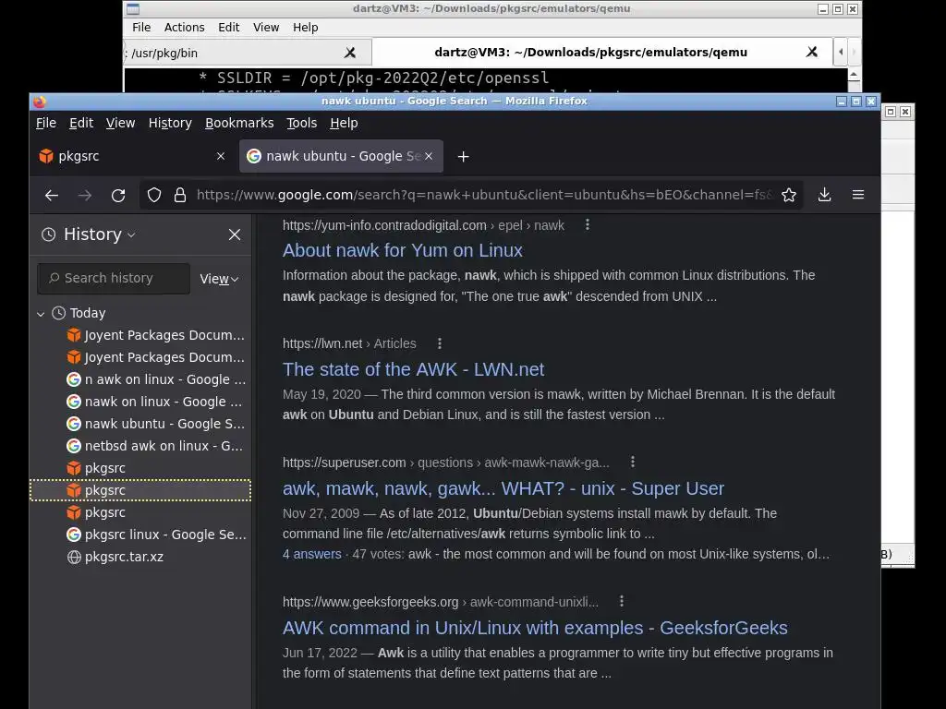The width and height of the screenshot is (946, 709).
Task: Open the Firefox File menu
Action: (x=46, y=123)
